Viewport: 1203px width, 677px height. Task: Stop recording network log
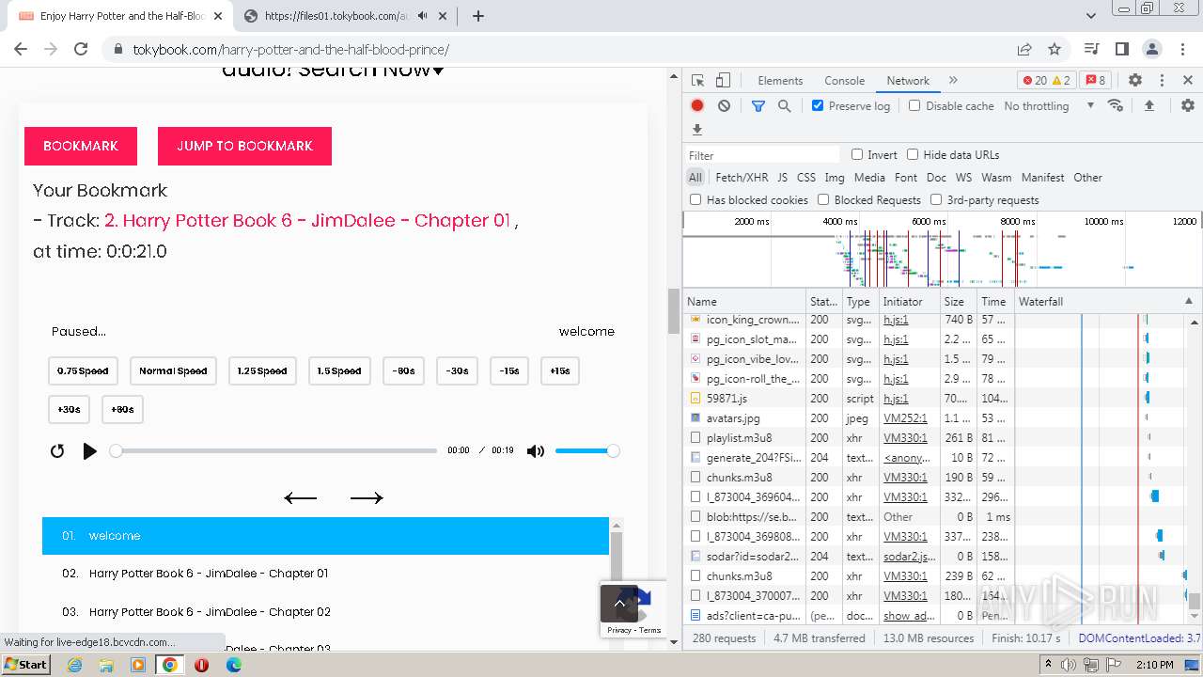coord(697,106)
